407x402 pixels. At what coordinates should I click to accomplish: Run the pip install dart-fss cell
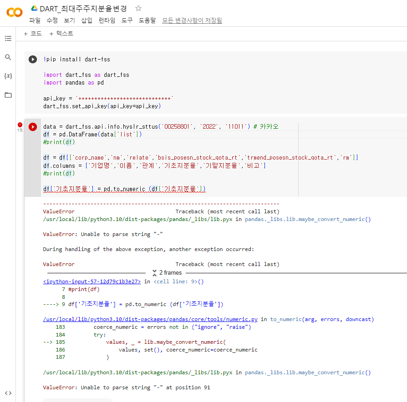click(x=33, y=60)
